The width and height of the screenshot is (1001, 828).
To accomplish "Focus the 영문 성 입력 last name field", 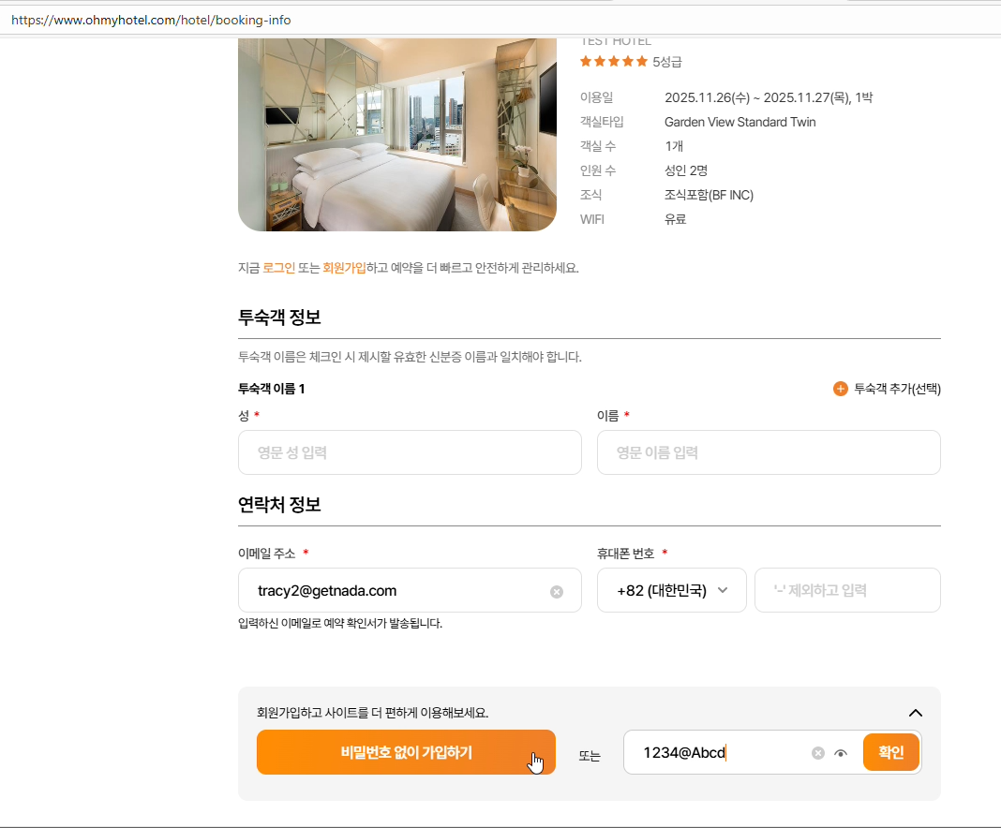I will tap(410, 452).
